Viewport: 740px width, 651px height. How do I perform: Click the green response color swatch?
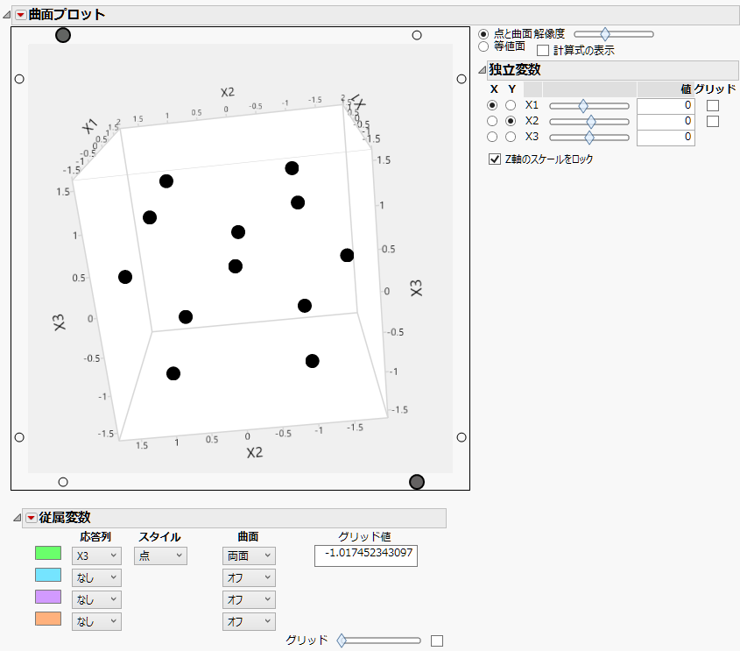pos(48,553)
